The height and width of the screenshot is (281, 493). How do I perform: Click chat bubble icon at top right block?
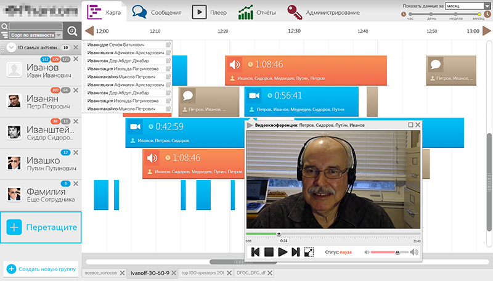point(436,65)
